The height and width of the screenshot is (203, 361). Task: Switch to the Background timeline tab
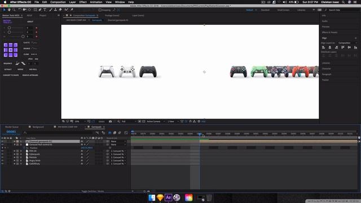click(x=38, y=127)
